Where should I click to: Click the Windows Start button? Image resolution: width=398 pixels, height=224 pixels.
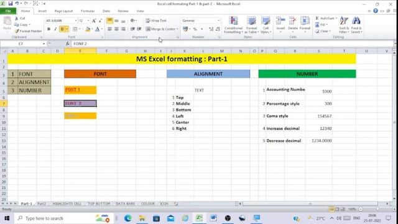7,218
